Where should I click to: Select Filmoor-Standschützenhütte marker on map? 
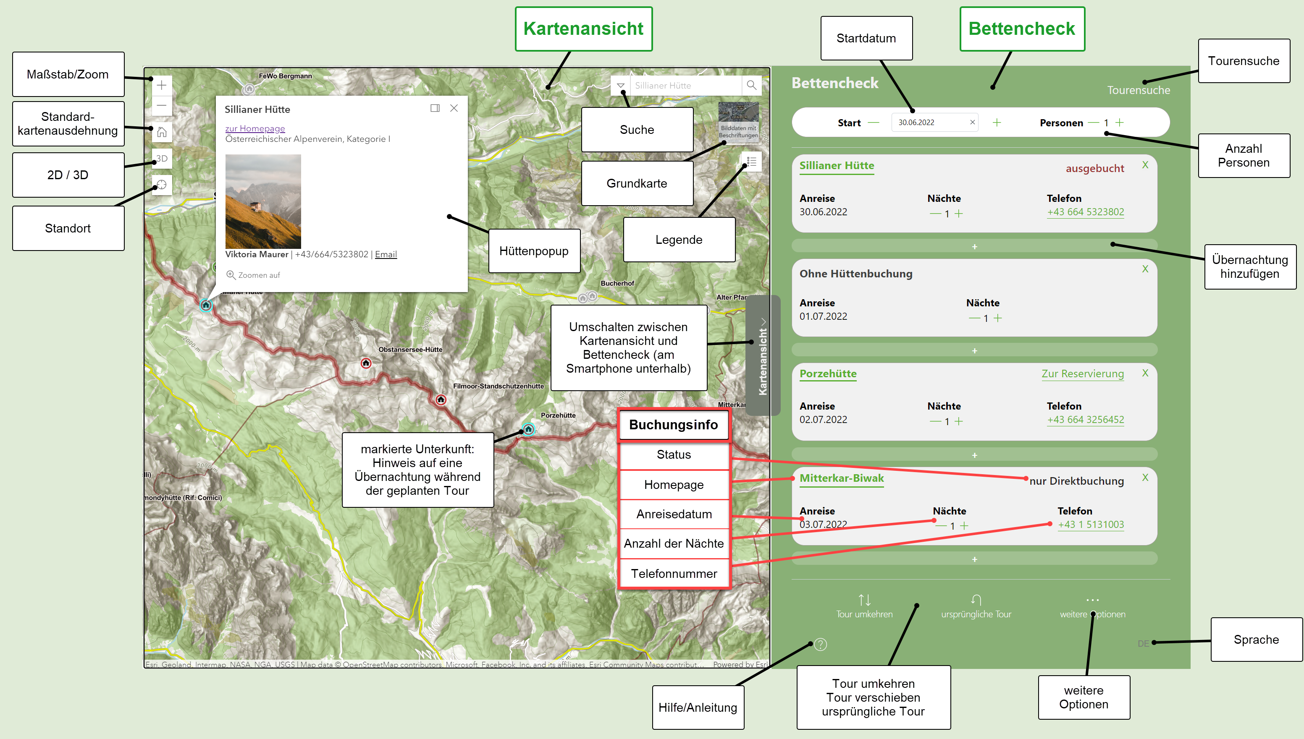441,400
